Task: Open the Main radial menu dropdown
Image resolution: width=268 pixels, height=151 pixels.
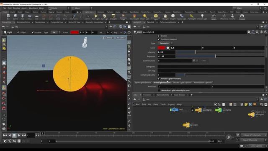Action: tap(82, 8)
